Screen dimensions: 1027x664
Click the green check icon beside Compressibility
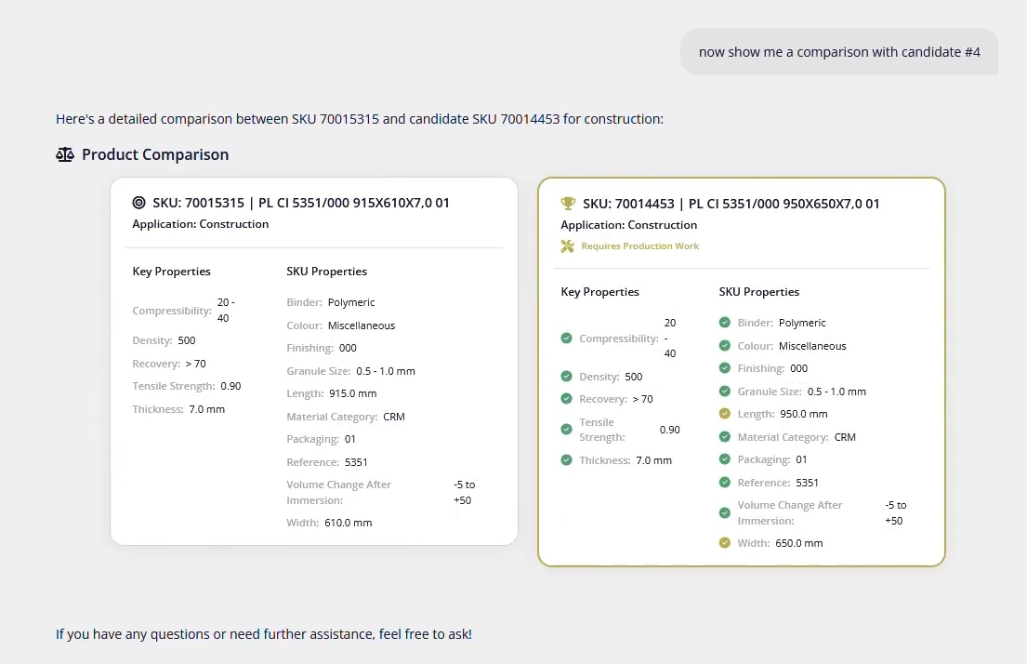[x=567, y=339]
